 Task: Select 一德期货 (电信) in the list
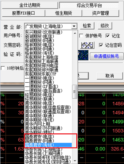point(48,78)
